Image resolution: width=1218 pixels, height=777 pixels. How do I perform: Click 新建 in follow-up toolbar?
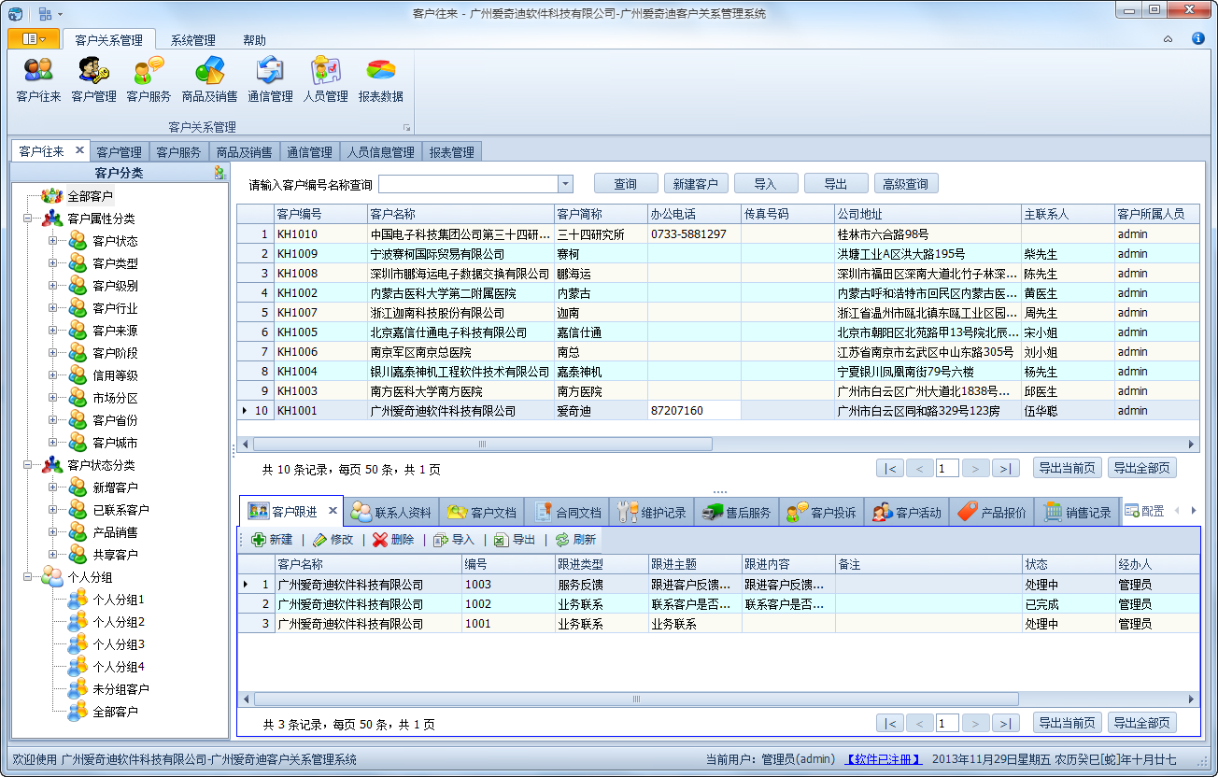coord(272,540)
